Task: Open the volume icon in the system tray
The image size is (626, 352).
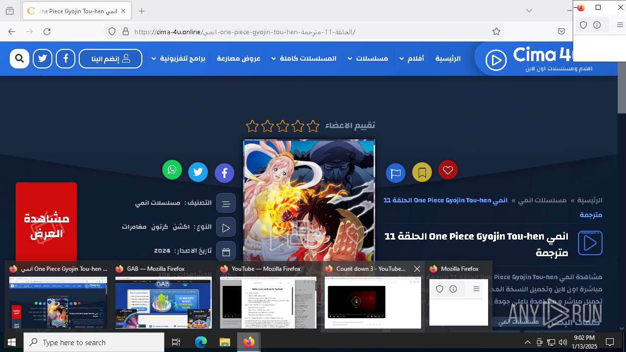Action: [562, 342]
